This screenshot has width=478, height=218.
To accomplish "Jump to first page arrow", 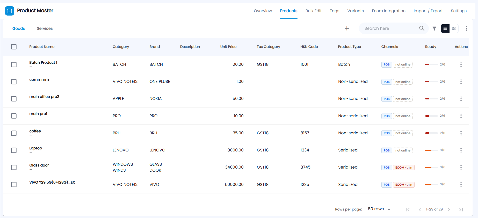I will click(x=408, y=209).
